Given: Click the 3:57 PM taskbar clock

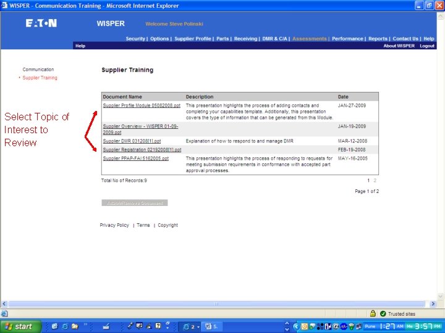Looking at the screenshot, I should click(x=424, y=326).
